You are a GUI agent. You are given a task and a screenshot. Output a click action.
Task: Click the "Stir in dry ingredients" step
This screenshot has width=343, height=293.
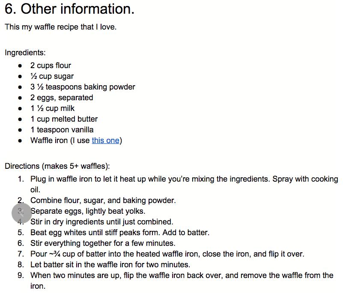pyautogui.click(x=102, y=222)
